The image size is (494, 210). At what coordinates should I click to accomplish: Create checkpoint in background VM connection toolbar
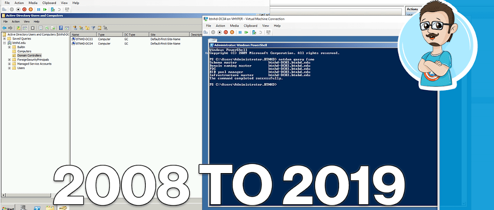tap(53, 10)
